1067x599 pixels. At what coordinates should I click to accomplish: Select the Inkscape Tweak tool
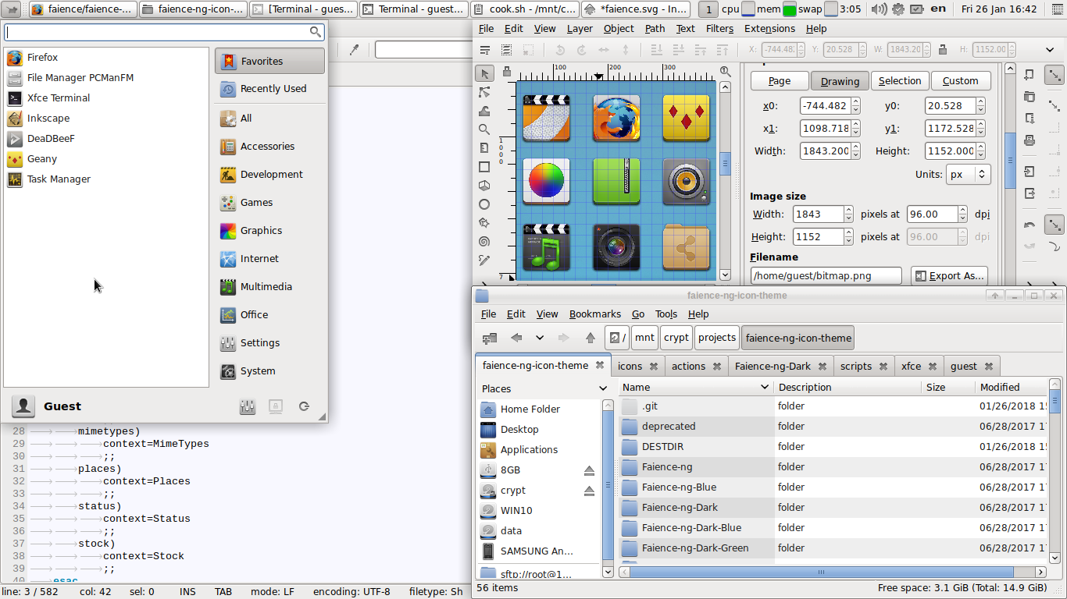point(484,111)
